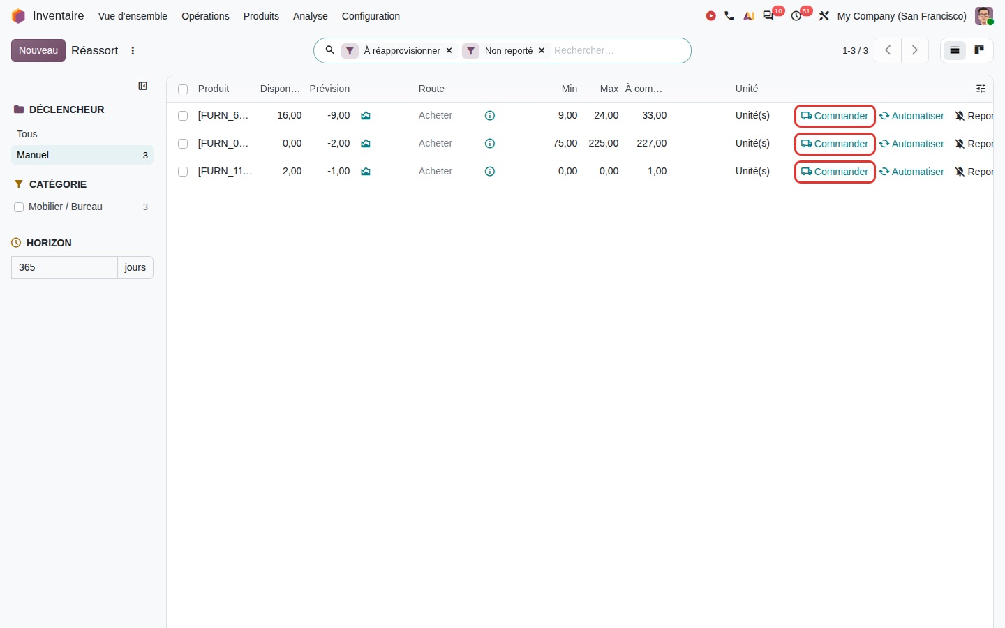Screen dimensions: 1005x628
Task: Open route info for the FURN_11 row
Action: click(x=490, y=172)
